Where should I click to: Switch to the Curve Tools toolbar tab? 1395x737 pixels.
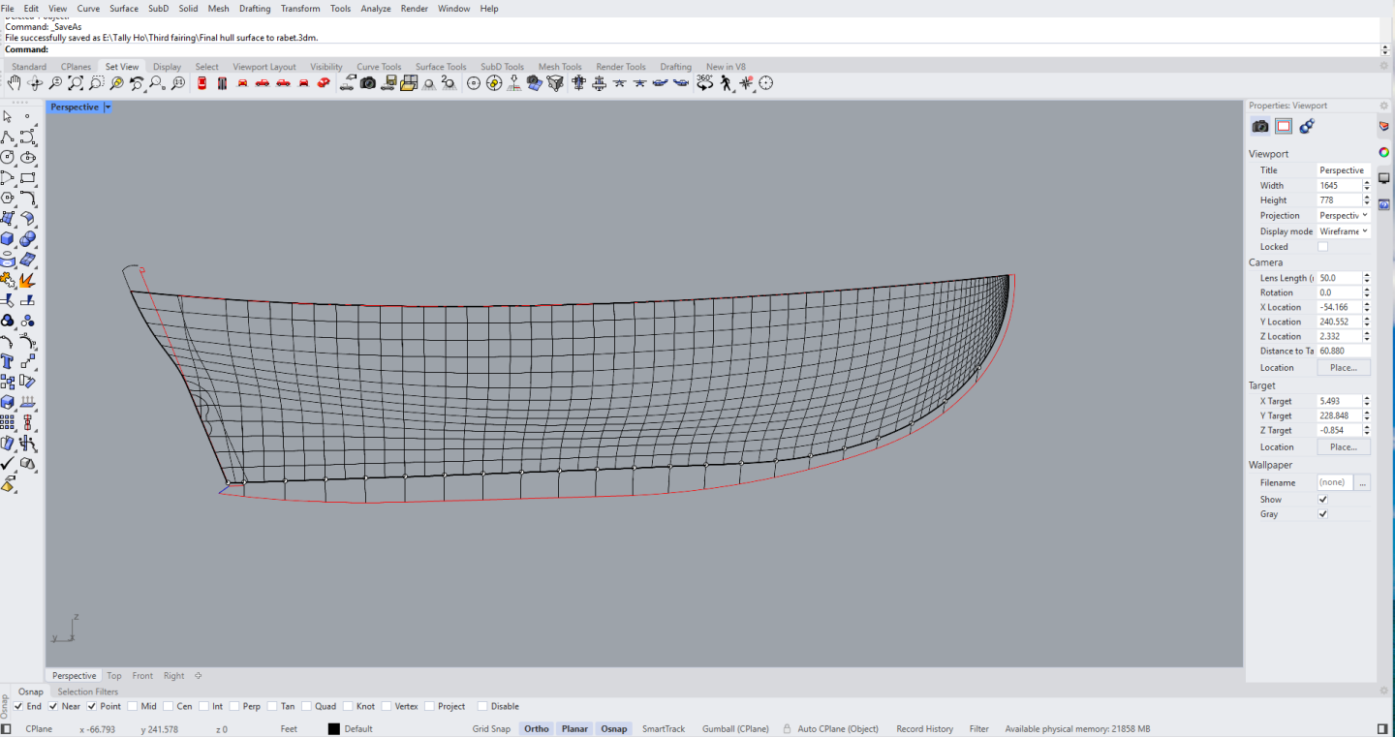coord(378,67)
